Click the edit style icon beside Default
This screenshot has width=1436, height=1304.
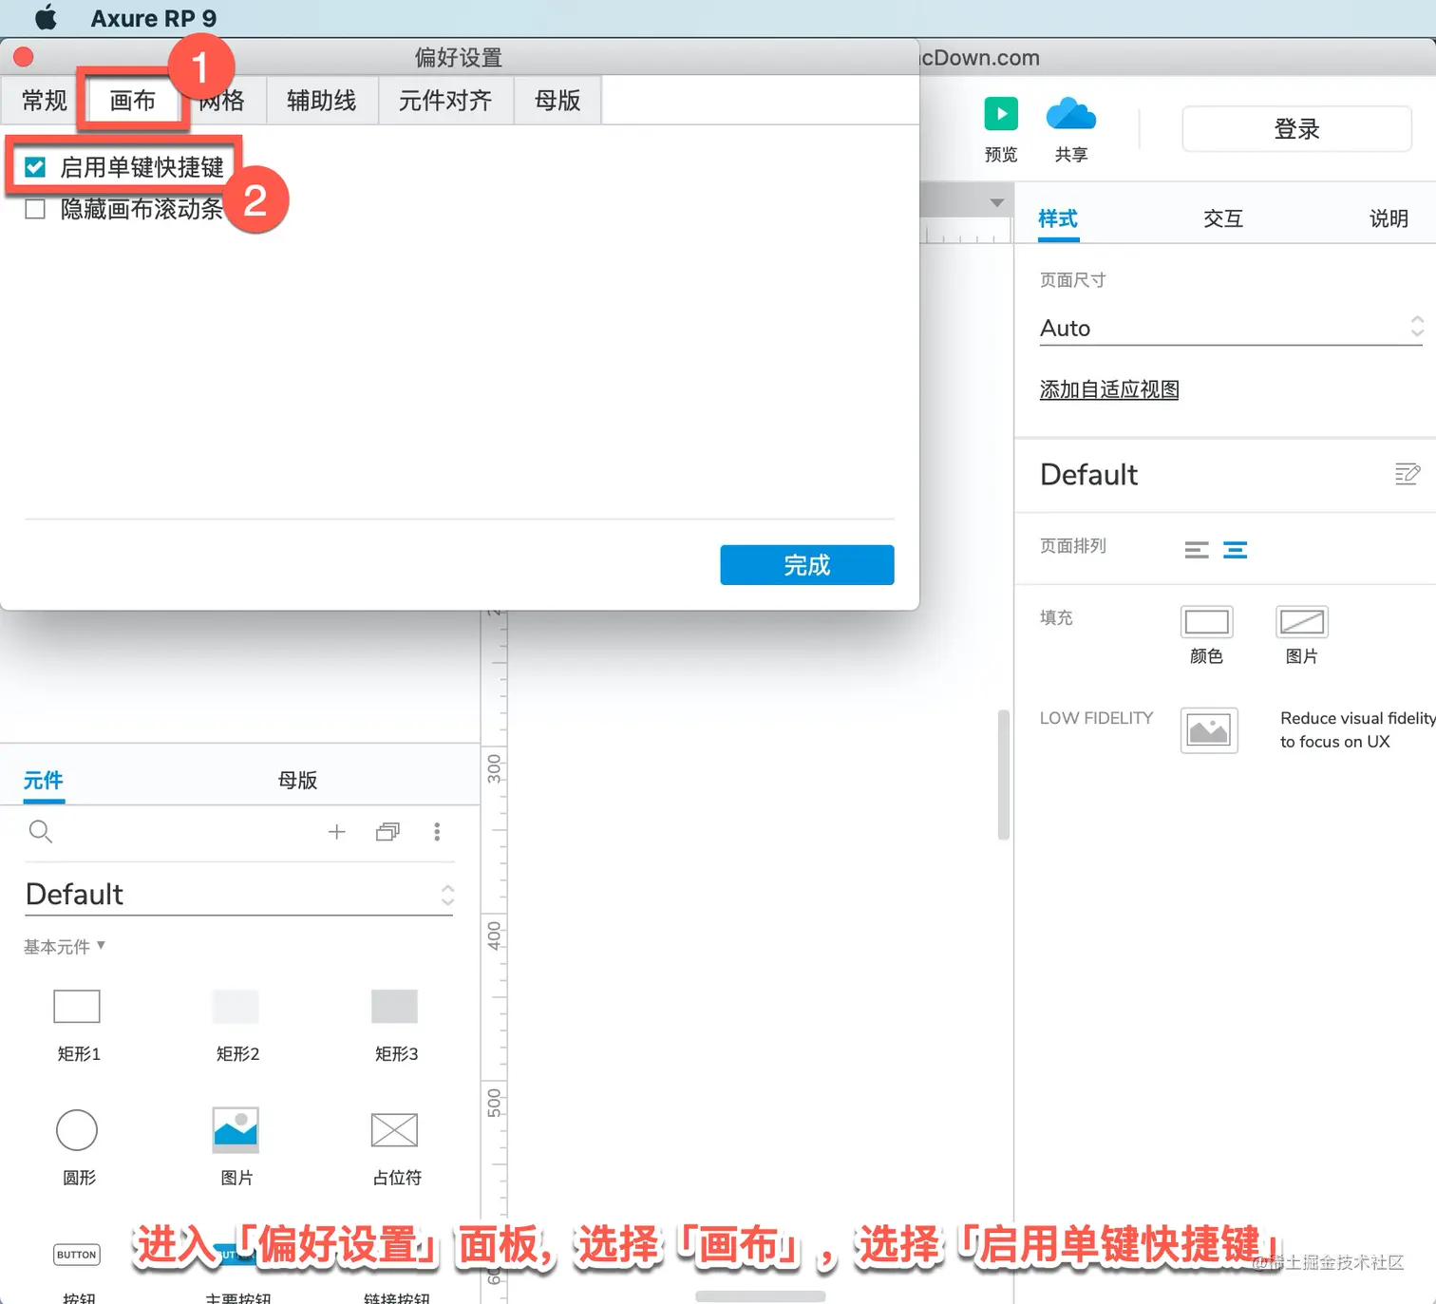1407,474
